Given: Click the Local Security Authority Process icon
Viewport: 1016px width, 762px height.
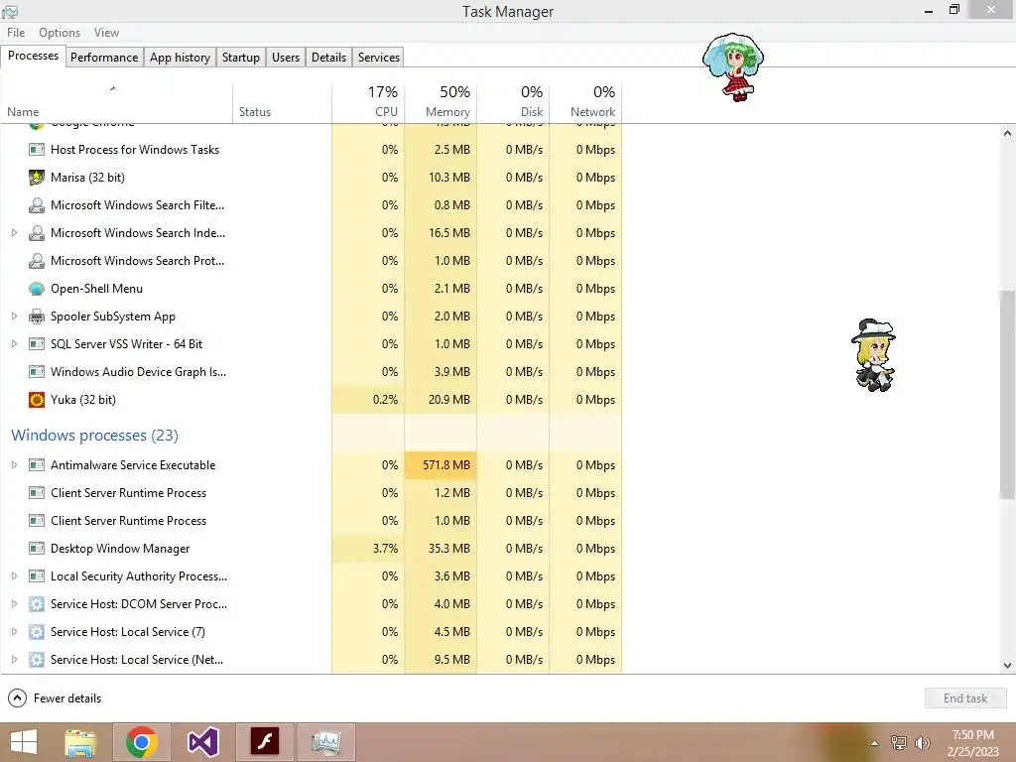Looking at the screenshot, I should tap(37, 576).
